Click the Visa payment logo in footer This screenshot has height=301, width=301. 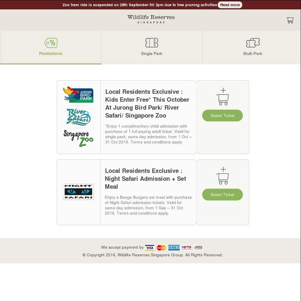(149, 247)
